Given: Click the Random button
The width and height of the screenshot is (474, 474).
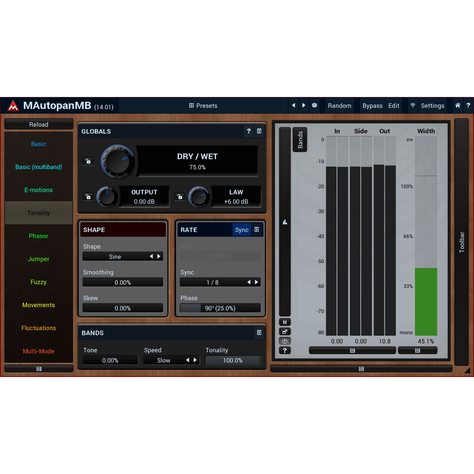Looking at the screenshot, I should tap(339, 106).
